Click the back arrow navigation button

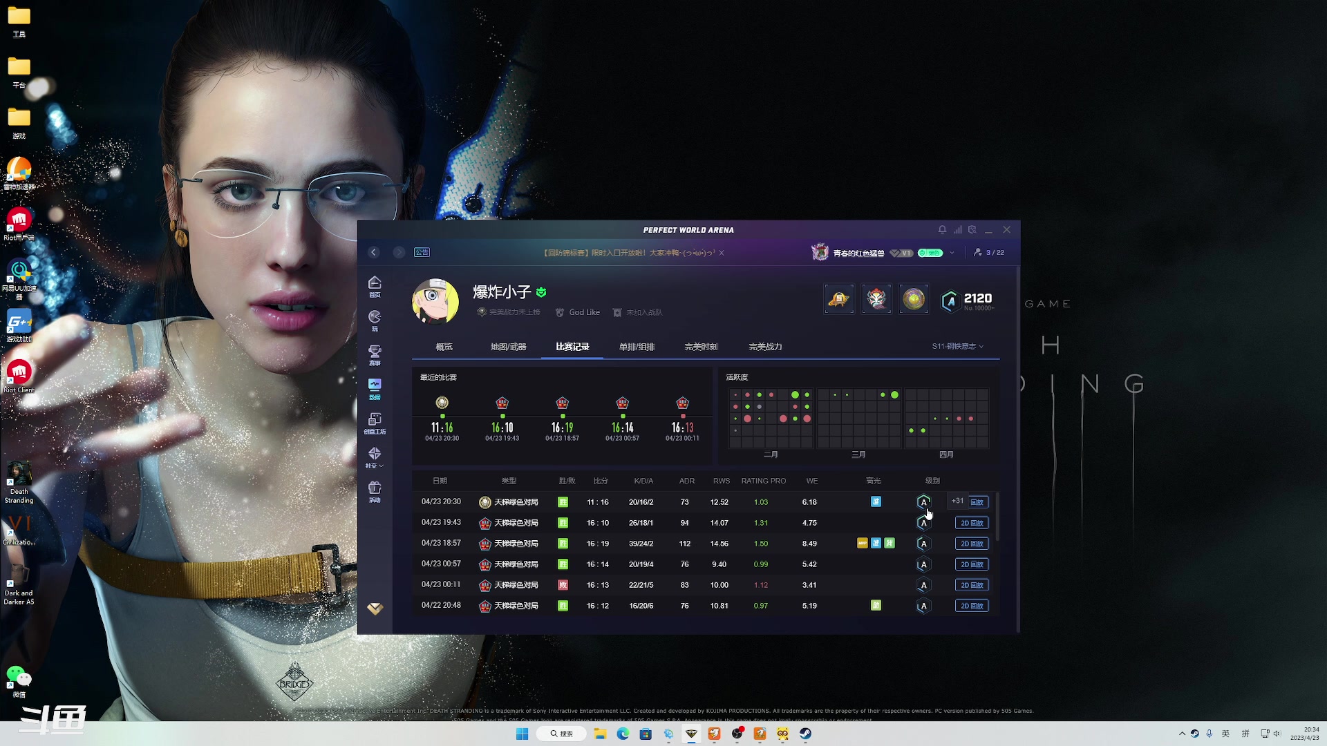(x=374, y=252)
